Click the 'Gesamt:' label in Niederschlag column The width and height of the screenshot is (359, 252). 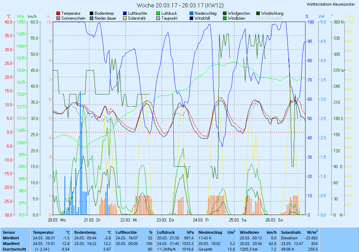coord(205,249)
